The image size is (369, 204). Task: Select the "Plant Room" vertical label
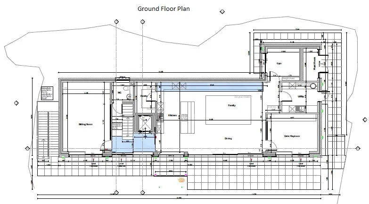pos(314,63)
